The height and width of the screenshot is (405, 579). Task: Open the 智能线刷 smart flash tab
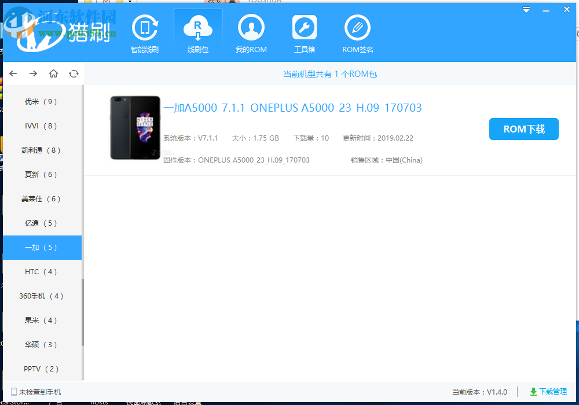point(145,34)
